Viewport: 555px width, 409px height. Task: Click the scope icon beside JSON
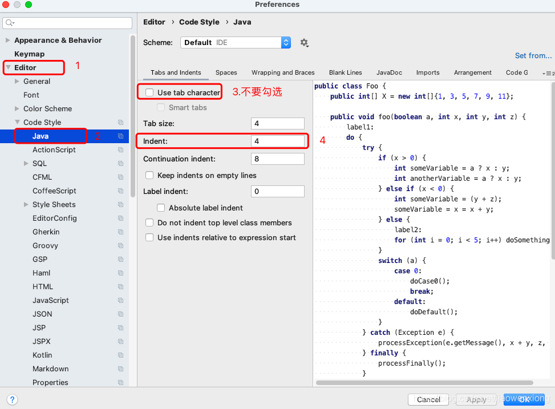pos(121,314)
